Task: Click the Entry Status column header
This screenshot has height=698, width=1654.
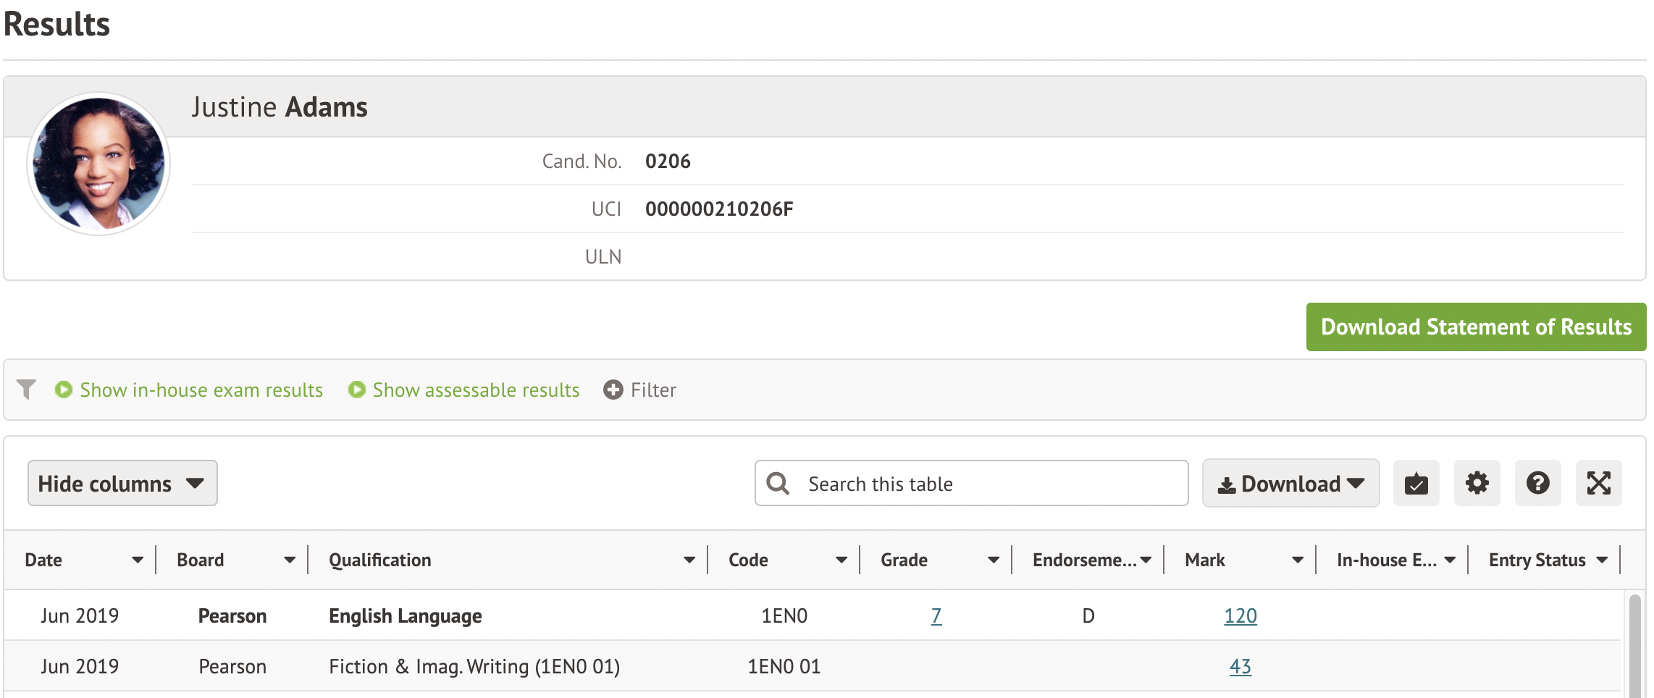Action: click(1537, 560)
